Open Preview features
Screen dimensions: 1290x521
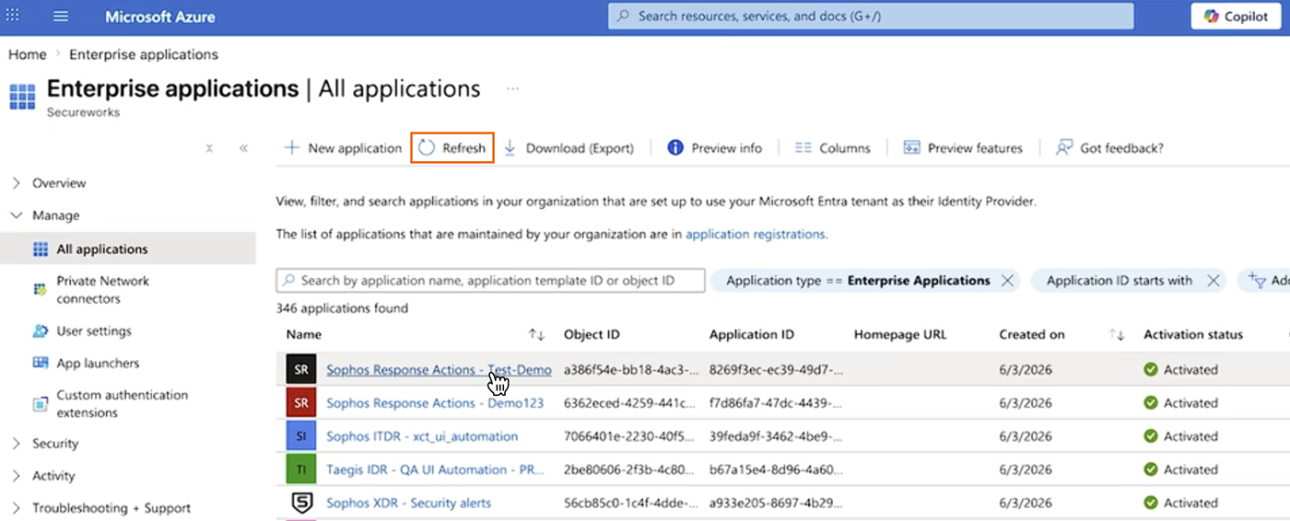coord(963,148)
